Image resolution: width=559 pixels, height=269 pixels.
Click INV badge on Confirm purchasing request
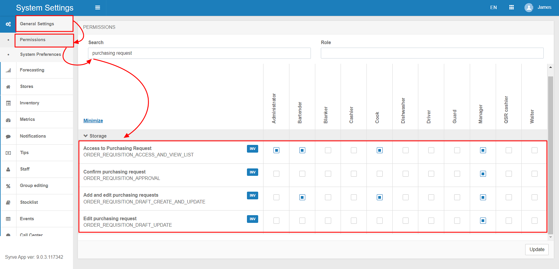point(252,172)
